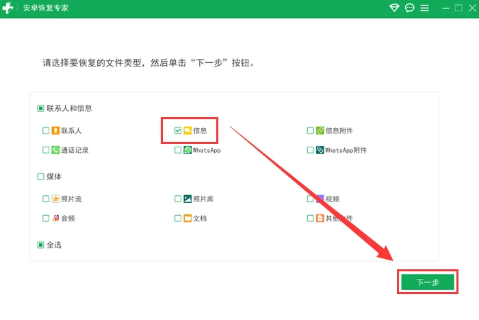Tick the 通话记录 call log checkbox
The width and height of the screenshot is (479, 320).
point(46,149)
